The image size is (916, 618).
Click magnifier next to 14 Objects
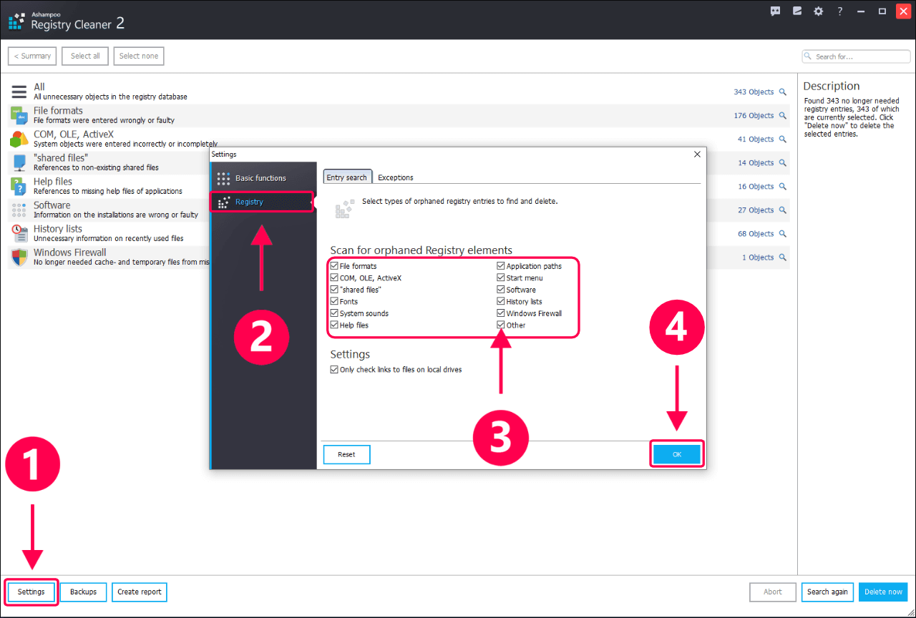click(x=782, y=162)
